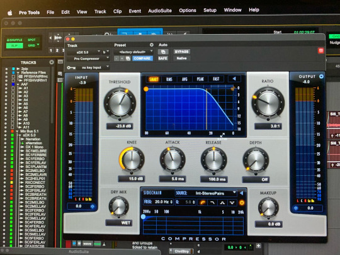Image resolution: width=340 pixels, height=255 pixels.
Task: Select the low-pass sidechain filter shape
Action: (213, 203)
